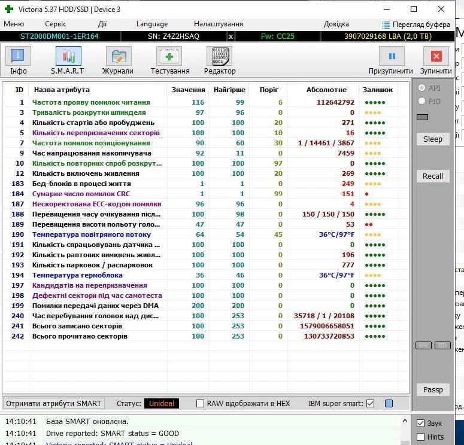Select row Температура повітряного потоку
This screenshot has height=445, width=464.
click(x=206, y=234)
